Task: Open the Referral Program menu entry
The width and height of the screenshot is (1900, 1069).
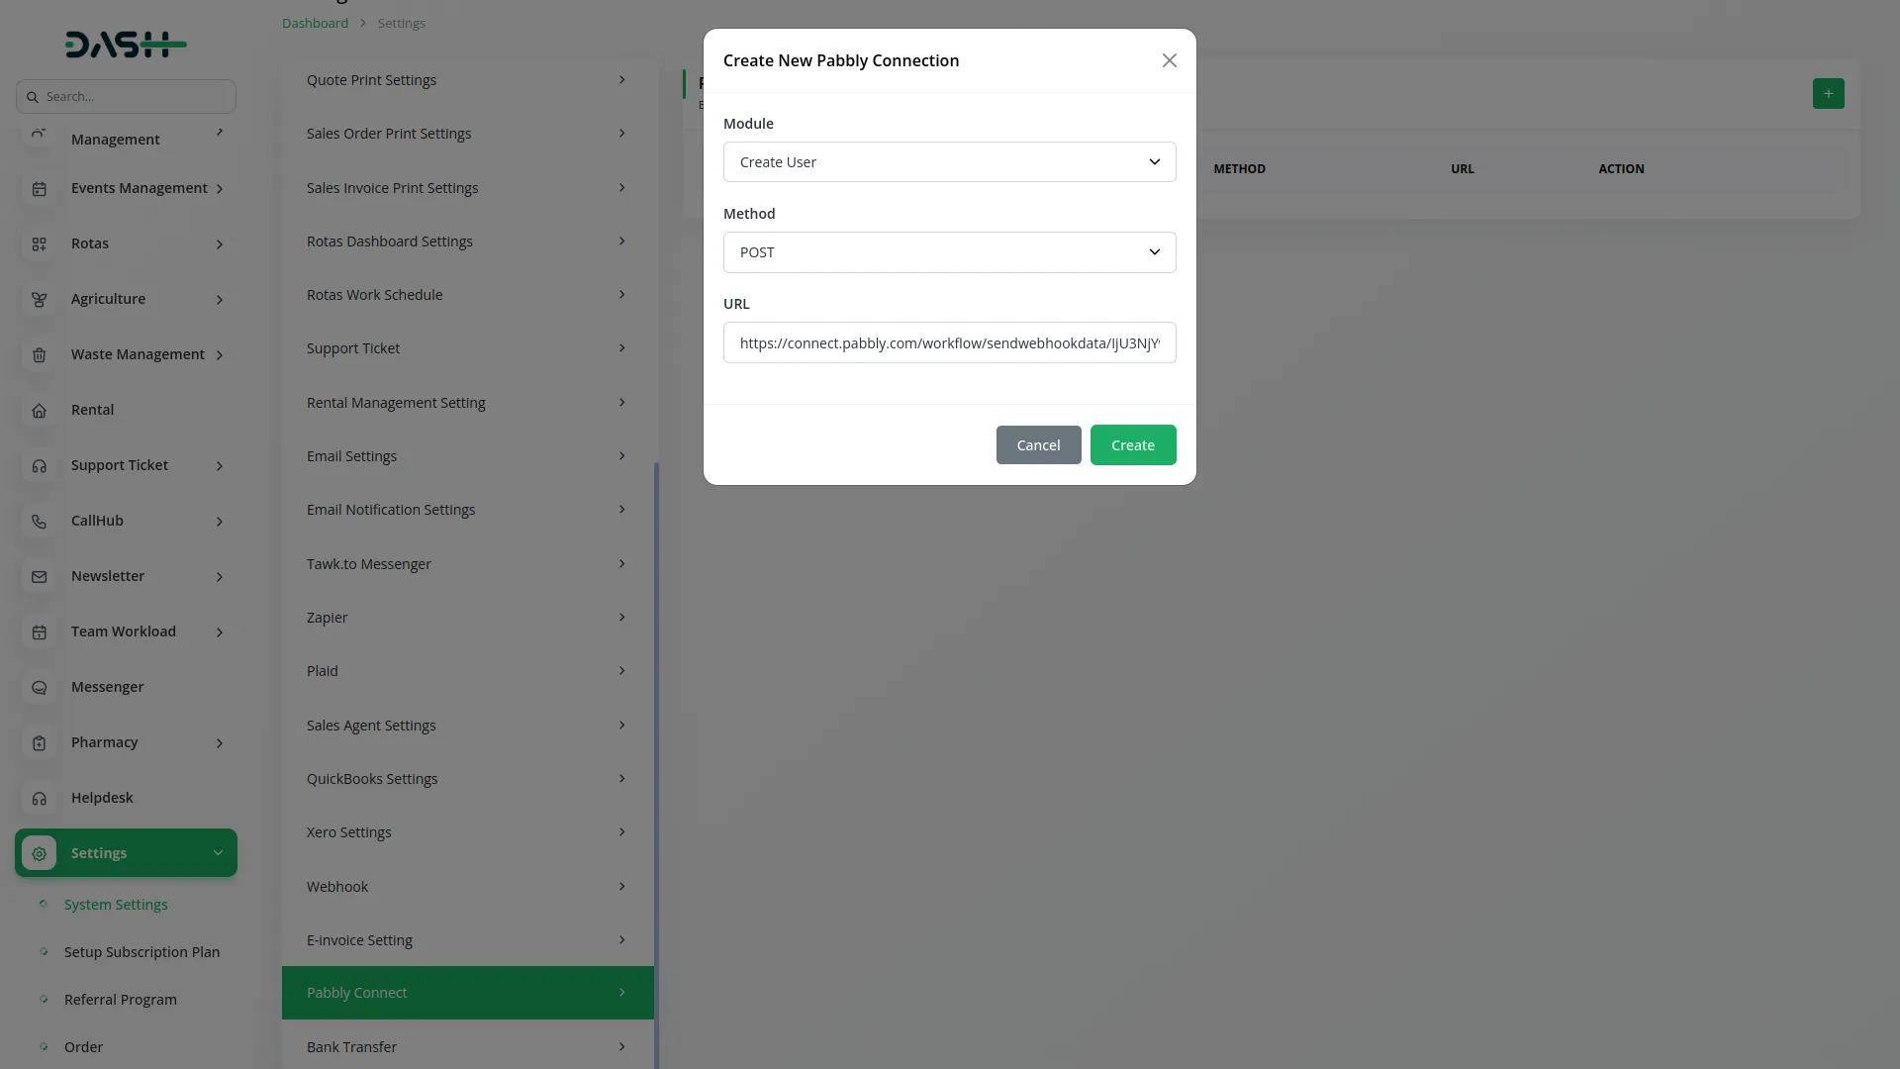Action: click(120, 1000)
